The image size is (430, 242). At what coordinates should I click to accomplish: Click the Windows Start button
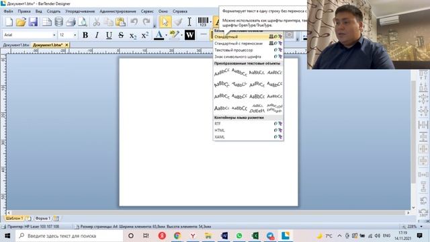pyautogui.click(x=7, y=236)
